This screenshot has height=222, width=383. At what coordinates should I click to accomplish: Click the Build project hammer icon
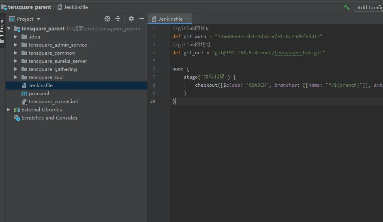[347, 7]
